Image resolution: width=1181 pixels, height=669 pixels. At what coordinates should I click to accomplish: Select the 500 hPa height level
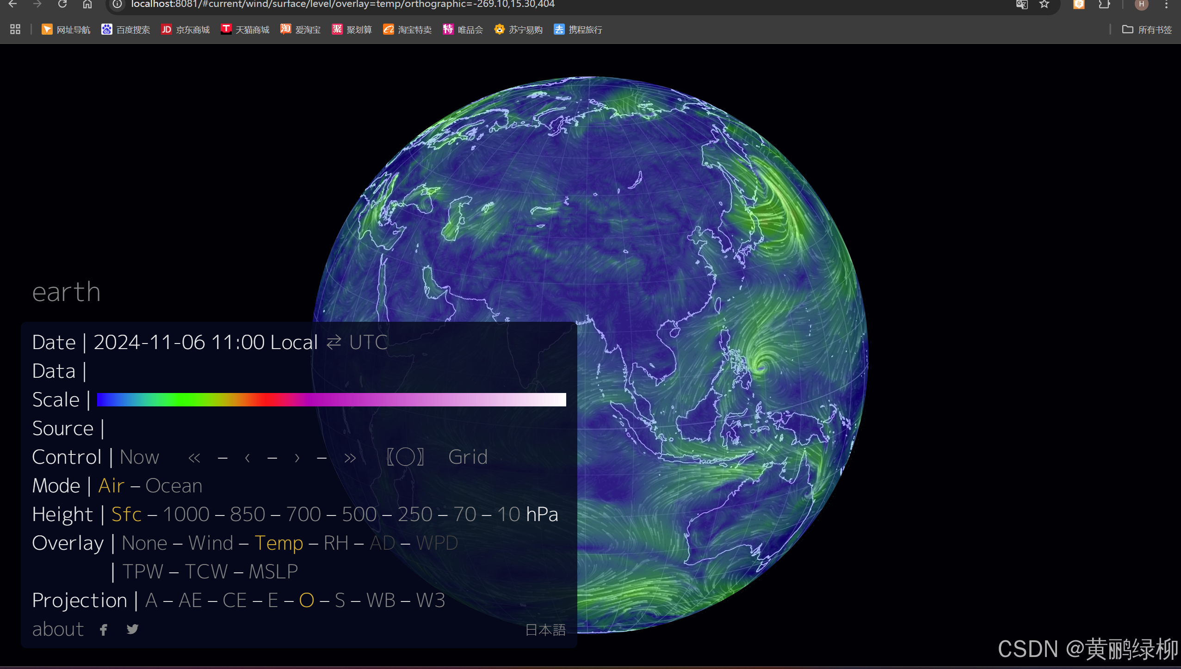coord(359,515)
